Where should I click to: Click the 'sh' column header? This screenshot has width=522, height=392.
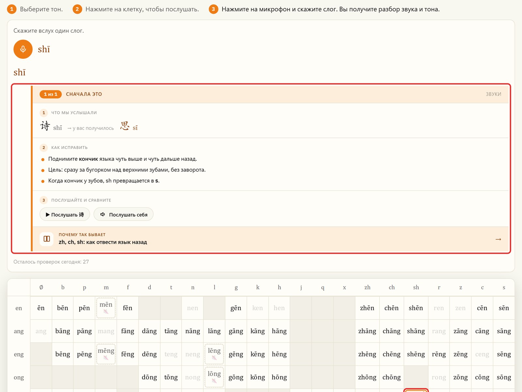416,287
